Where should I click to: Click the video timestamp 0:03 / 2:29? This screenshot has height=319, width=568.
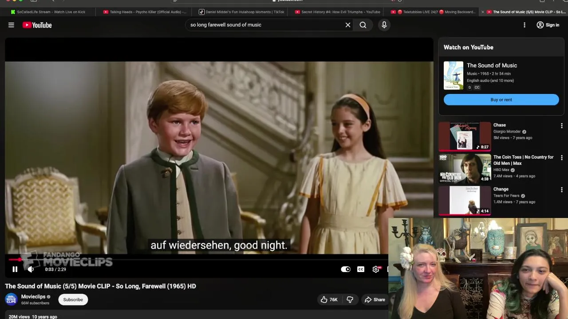(55, 269)
